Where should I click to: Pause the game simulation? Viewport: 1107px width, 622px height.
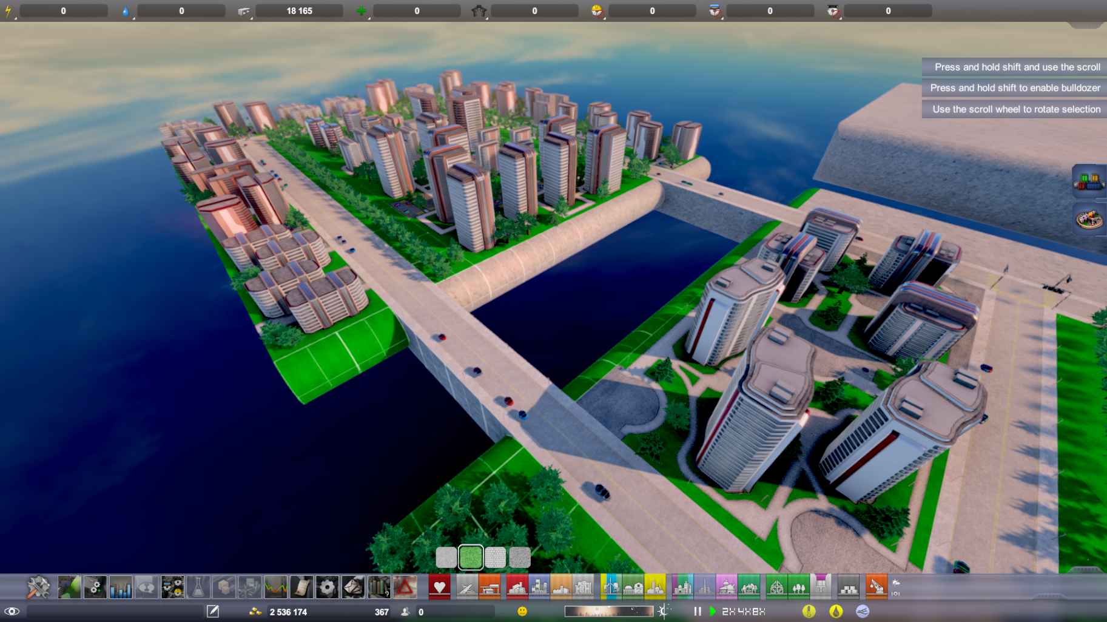(x=698, y=611)
